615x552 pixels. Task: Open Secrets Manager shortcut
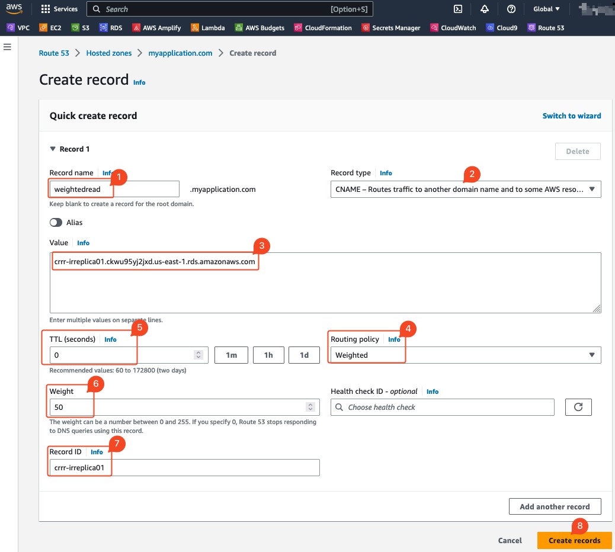pos(390,28)
